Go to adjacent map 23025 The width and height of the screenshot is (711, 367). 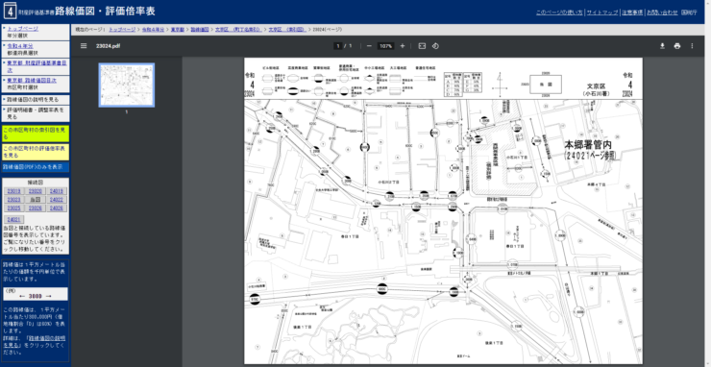click(13, 208)
